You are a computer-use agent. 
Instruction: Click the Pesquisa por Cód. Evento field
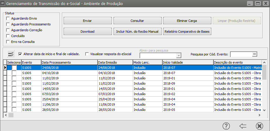(x=241, y=54)
